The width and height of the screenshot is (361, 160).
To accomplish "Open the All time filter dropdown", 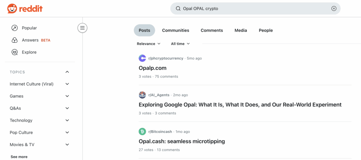I will click(x=180, y=44).
